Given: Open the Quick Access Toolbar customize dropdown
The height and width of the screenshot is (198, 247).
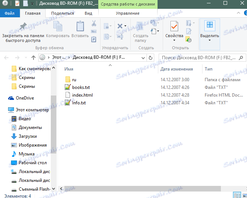Looking at the screenshot, I should 32,4.
